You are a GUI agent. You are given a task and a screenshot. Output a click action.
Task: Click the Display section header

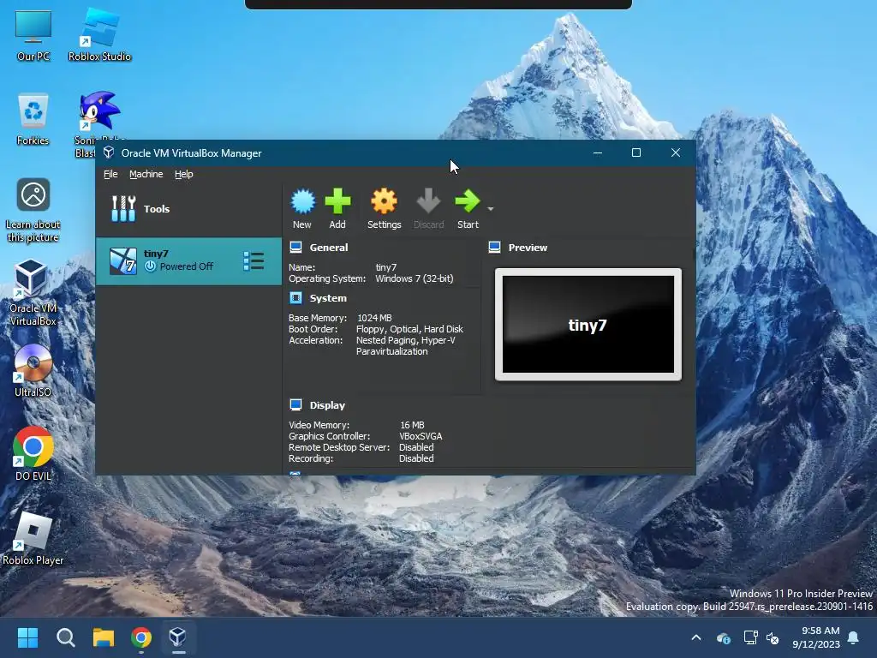pos(327,405)
